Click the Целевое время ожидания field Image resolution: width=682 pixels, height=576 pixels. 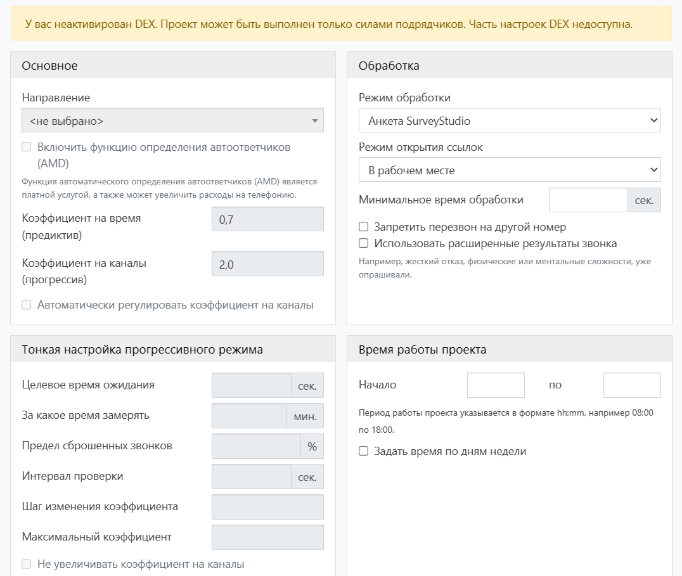coord(251,385)
